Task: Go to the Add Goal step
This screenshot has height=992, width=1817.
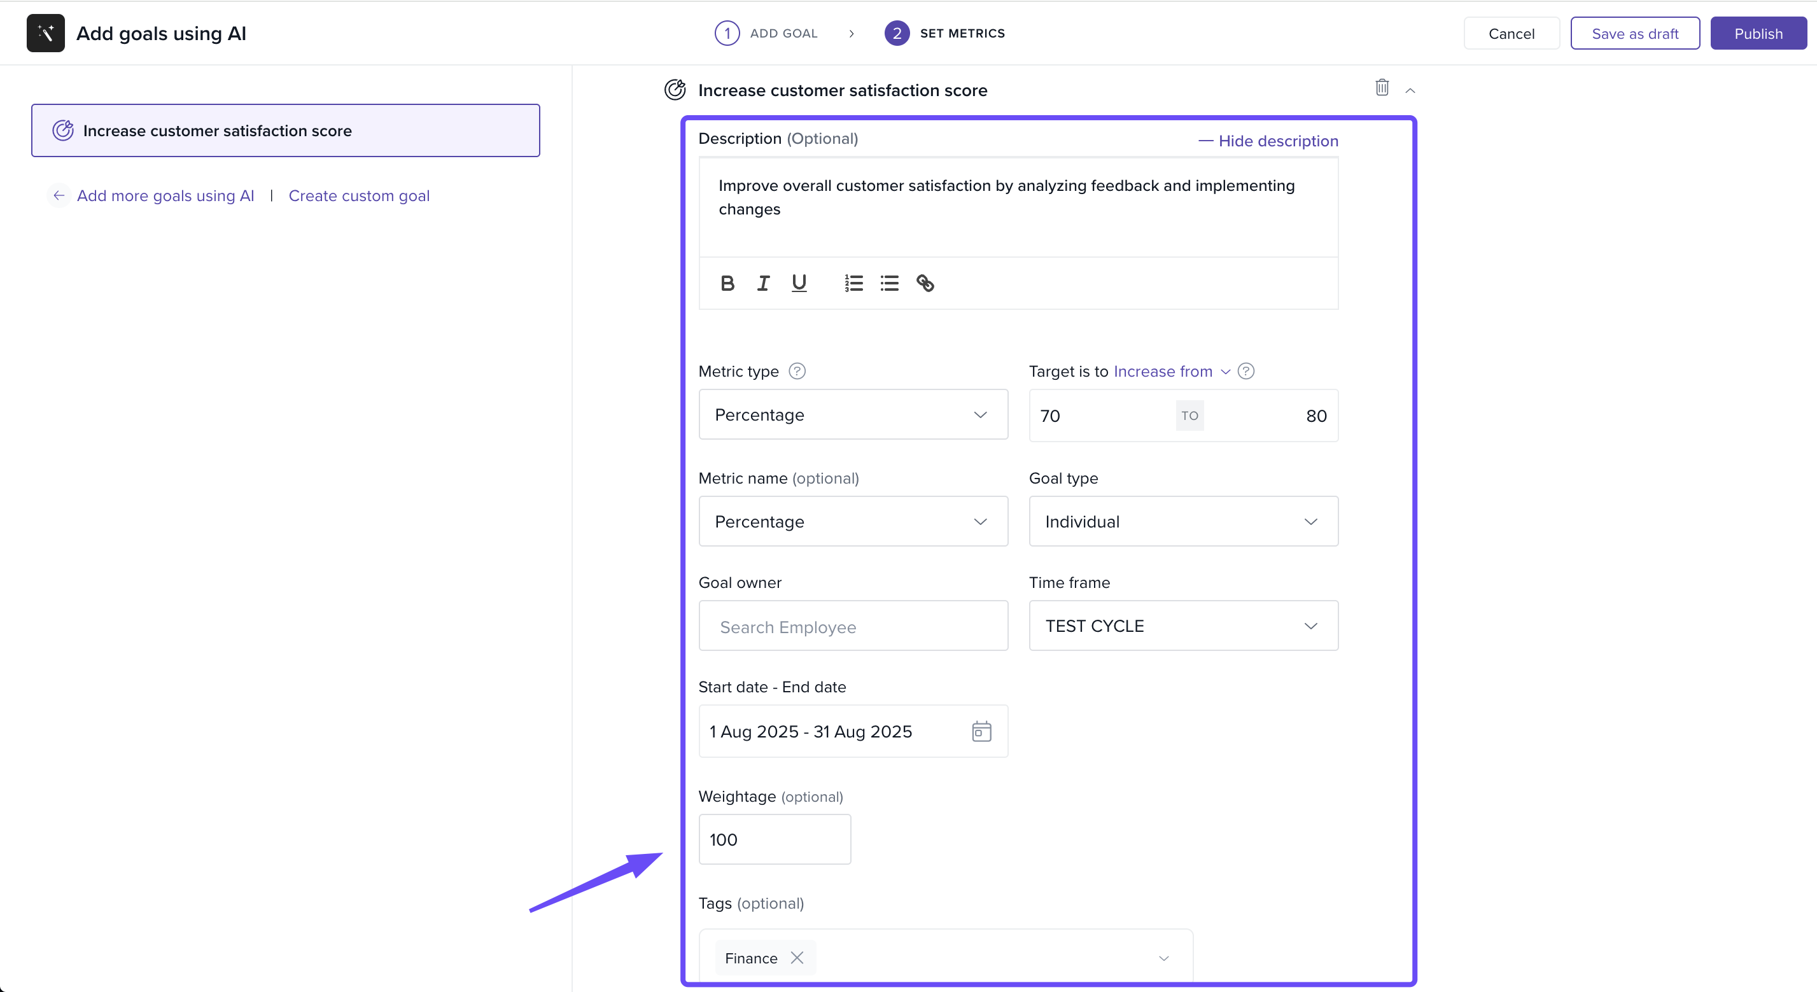Action: coord(768,33)
